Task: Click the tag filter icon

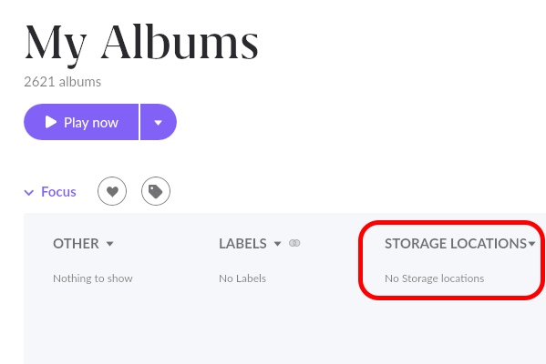Action: tap(156, 191)
